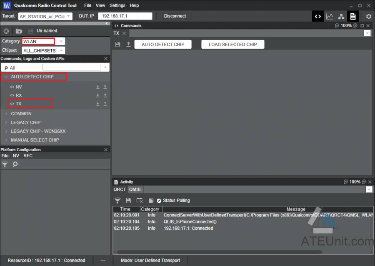This screenshot has height=266, width=375.
Task: Click the copy clipboard icon in Activity toolbar
Action: pos(151,201)
